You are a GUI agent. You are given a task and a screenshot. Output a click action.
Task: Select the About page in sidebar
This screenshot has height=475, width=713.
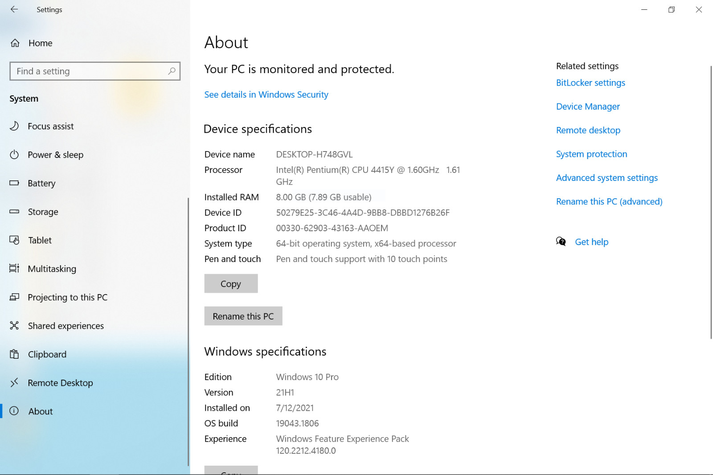point(94,411)
